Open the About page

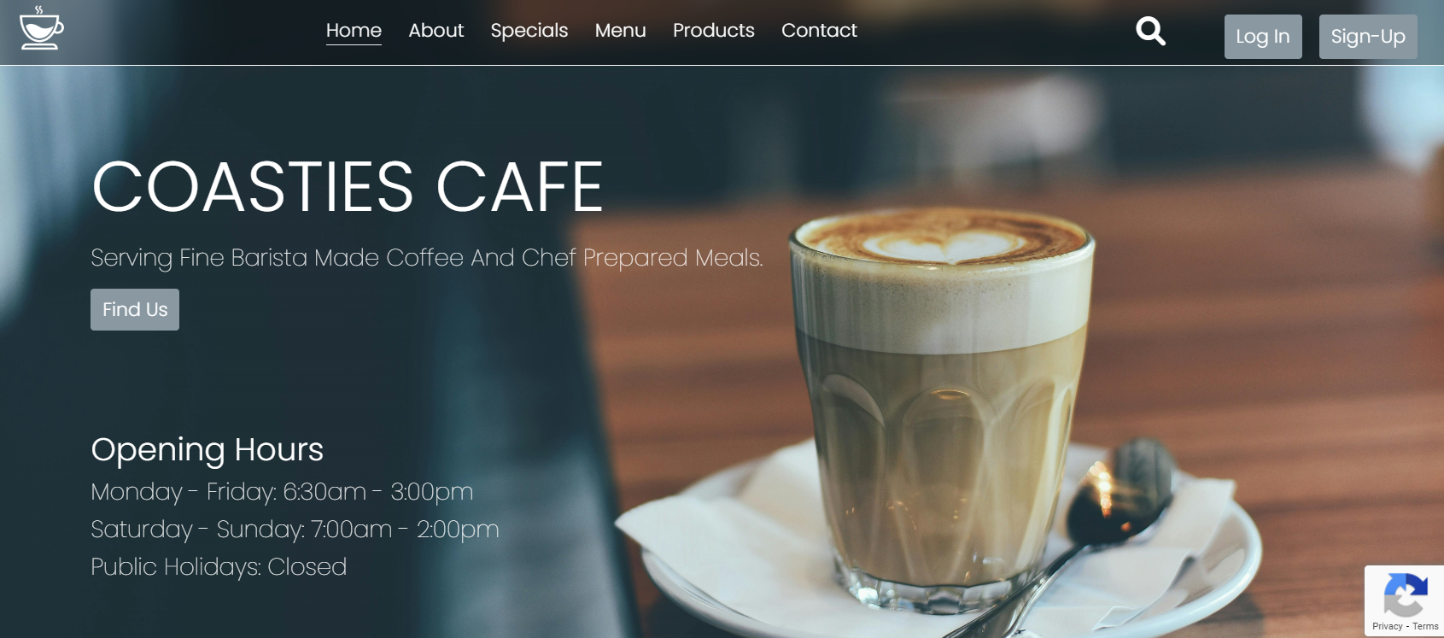coord(436,31)
